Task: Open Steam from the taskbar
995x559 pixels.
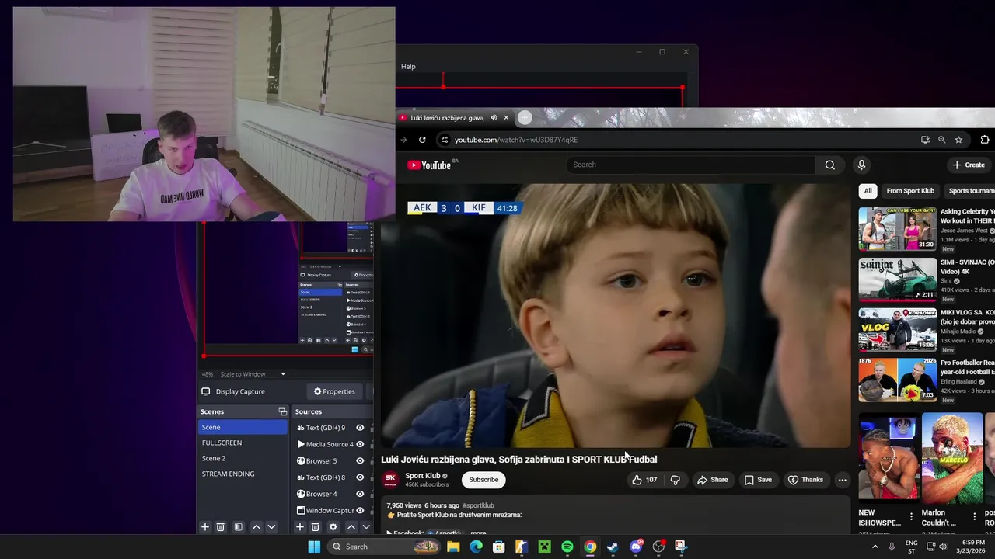Action: coord(613,547)
